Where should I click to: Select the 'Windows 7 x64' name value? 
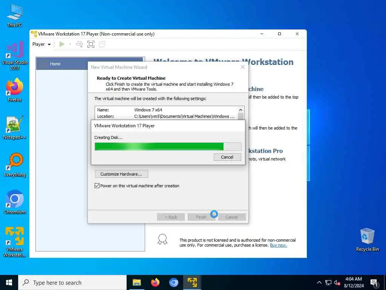click(x=148, y=110)
